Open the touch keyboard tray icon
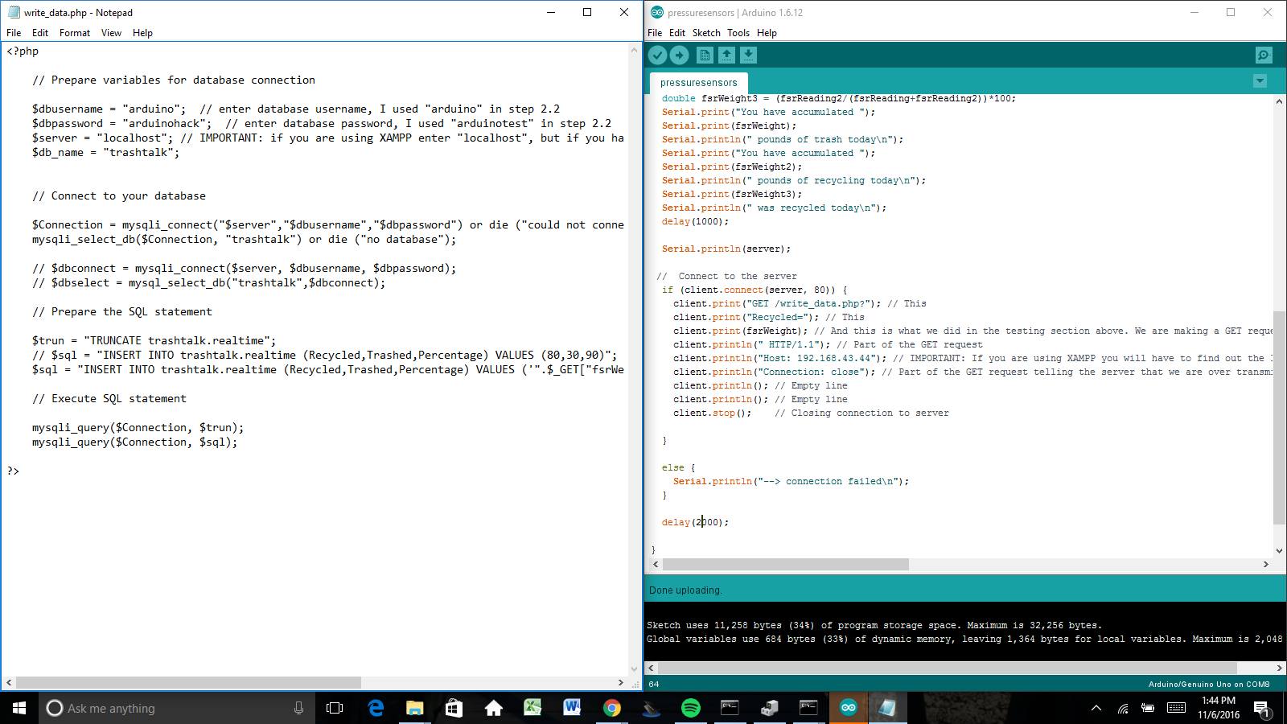Screen dimensions: 1287x724 (x=1176, y=709)
